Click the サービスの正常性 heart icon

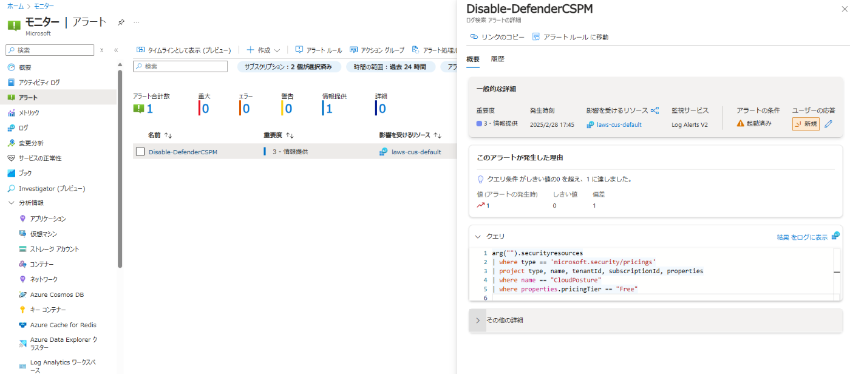tap(11, 158)
